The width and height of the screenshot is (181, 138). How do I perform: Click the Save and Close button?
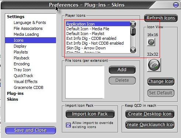click(31, 130)
